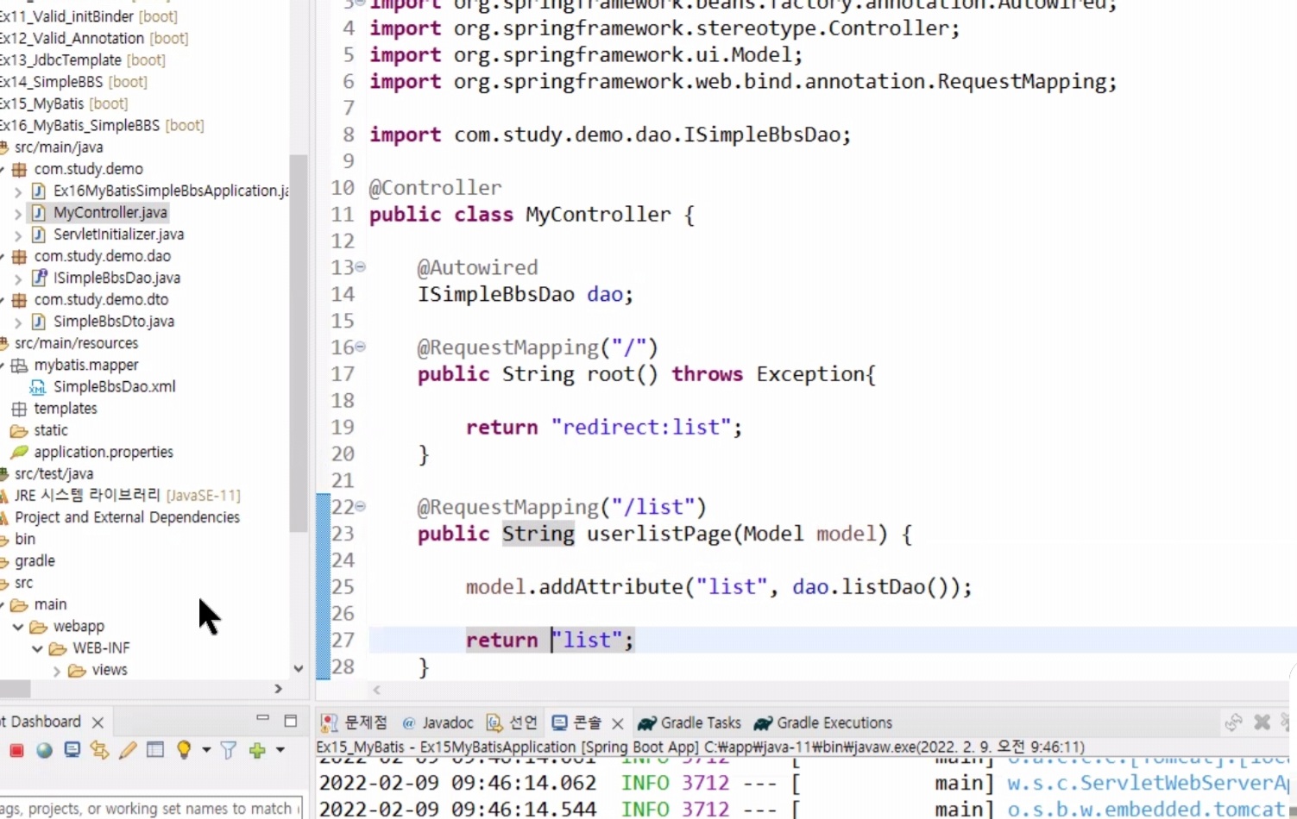Close the Boot Dashboard tab
1297x819 pixels.
pyautogui.click(x=98, y=722)
